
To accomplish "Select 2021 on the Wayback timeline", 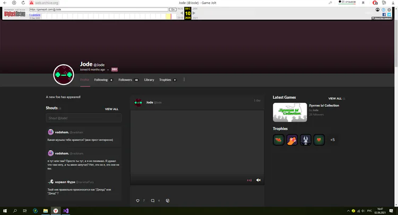I will pyautogui.click(x=195, y=18).
